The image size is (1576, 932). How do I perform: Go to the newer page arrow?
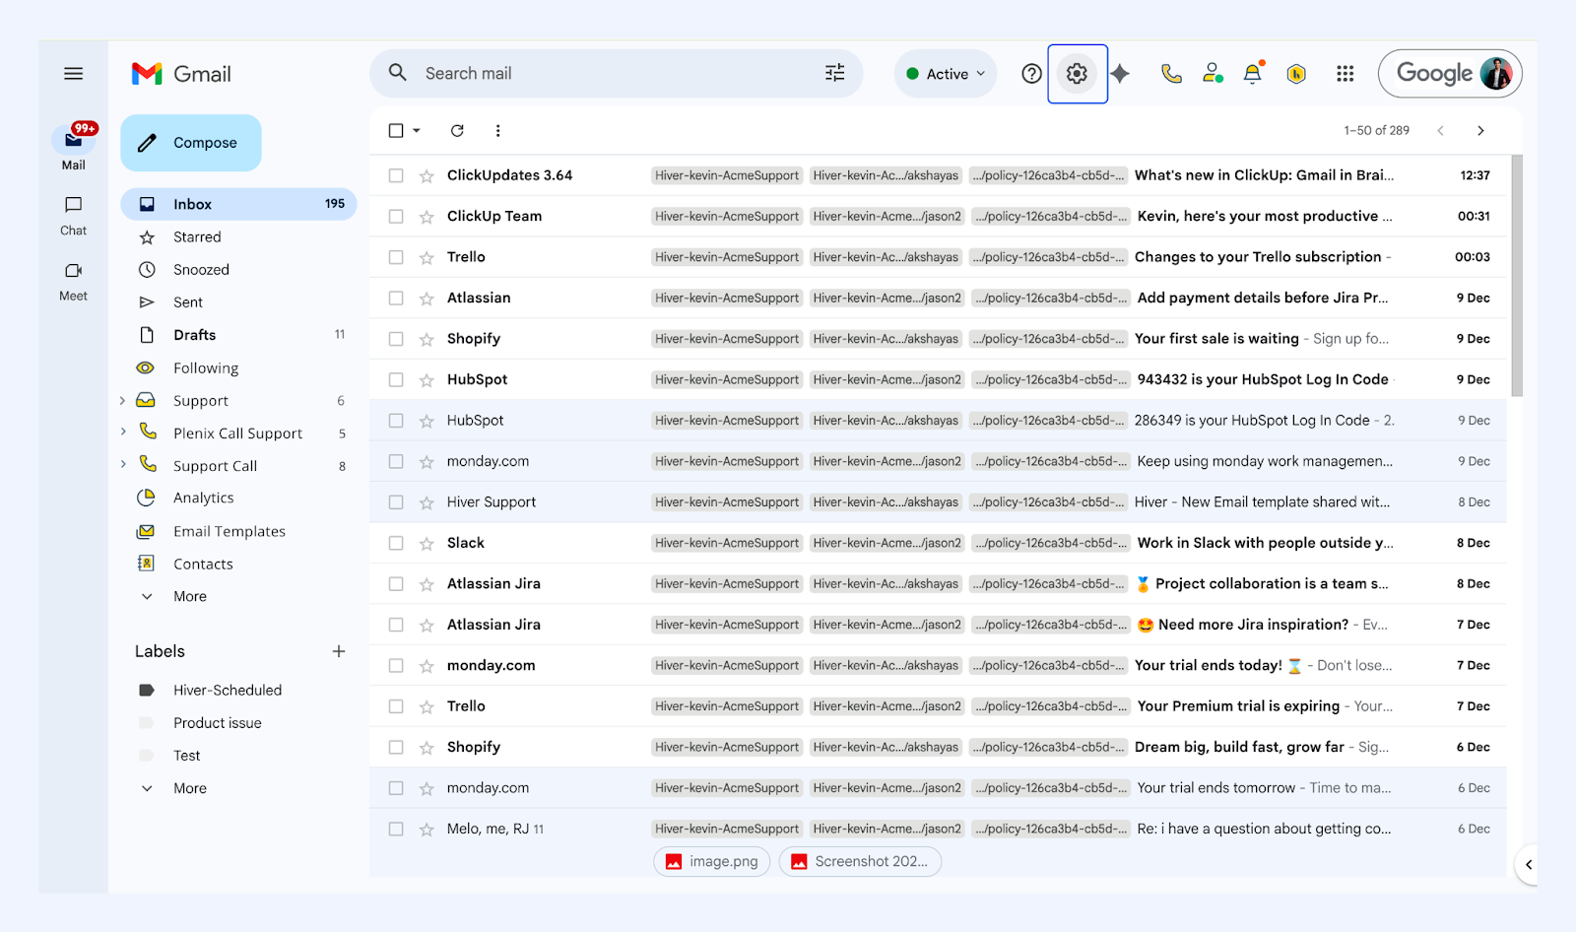(x=1440, y=130)
